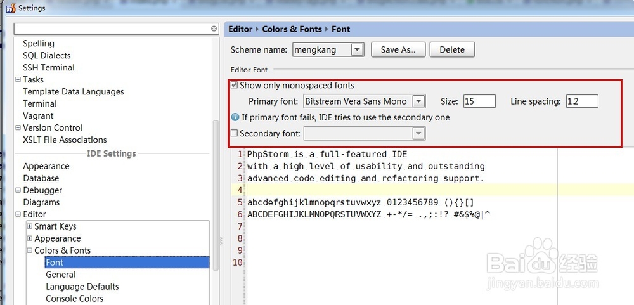Toggle Show only monospaced fonts checkbox
The image size is (634, 305).
234,86
